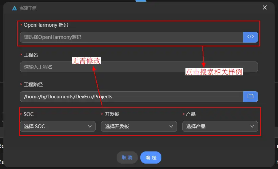Click the 产品 field label
Image resolution: width=278 pixels, height=169 pixels.
point(191,114)
